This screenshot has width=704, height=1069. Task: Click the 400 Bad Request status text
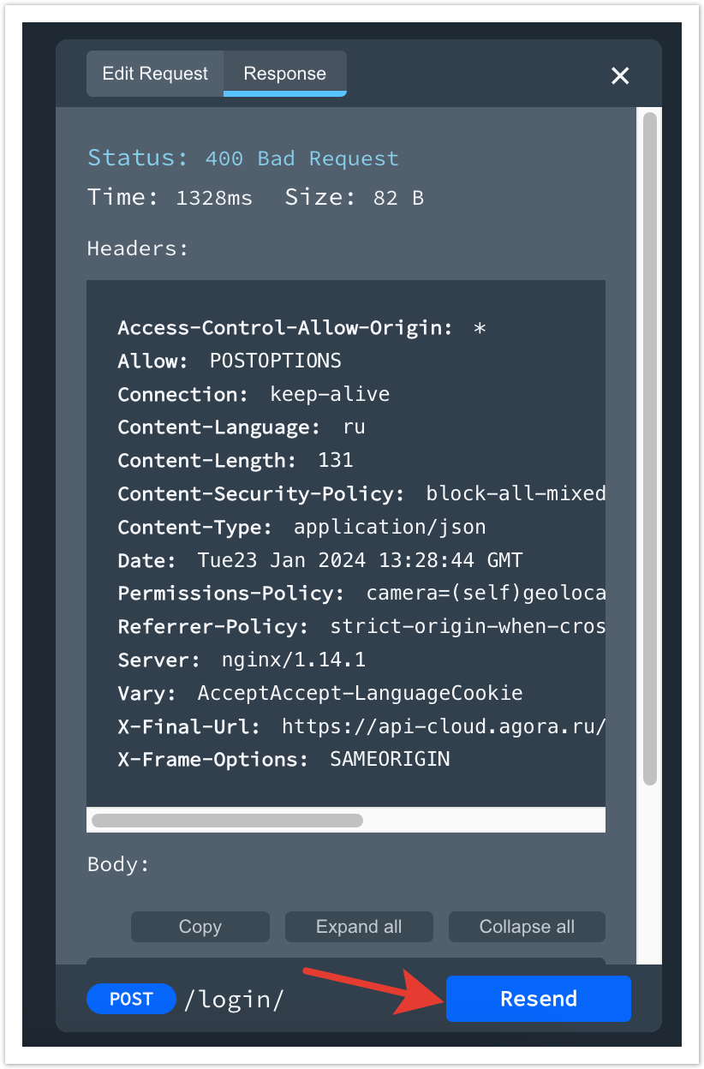click(x=301, y=158)
